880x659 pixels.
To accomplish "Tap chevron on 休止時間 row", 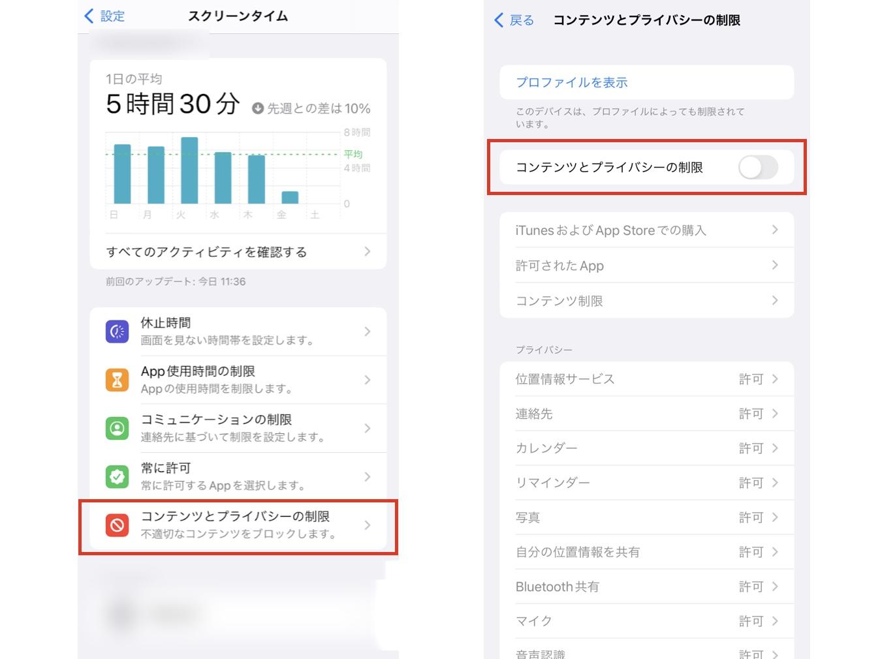I will 368,331.
